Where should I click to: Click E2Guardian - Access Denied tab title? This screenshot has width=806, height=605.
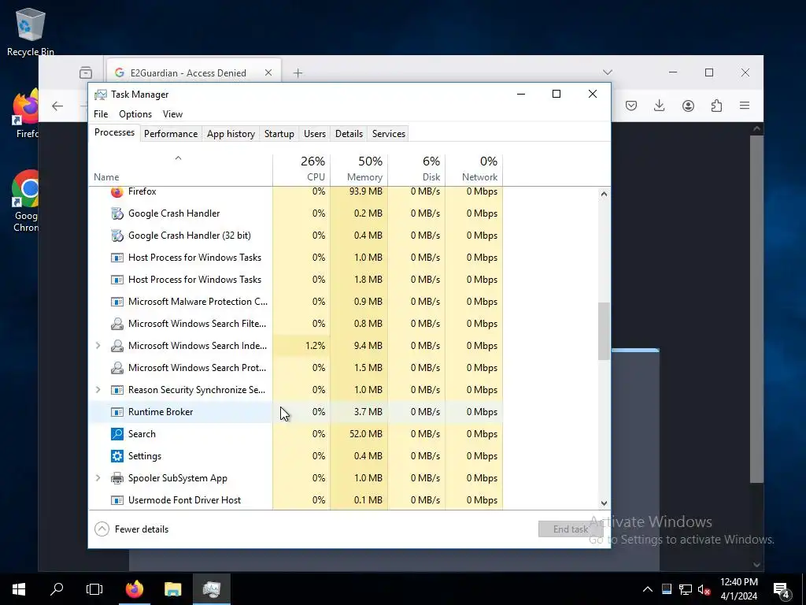[x=188, y=73]
